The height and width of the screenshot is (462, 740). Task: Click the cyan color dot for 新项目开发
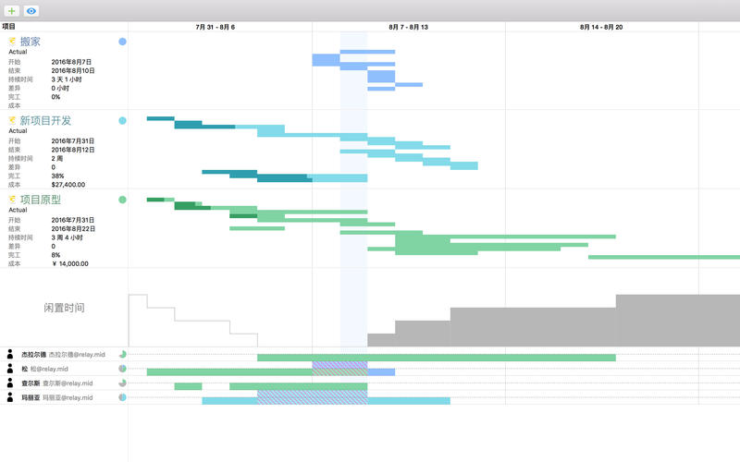pos(122,121)
